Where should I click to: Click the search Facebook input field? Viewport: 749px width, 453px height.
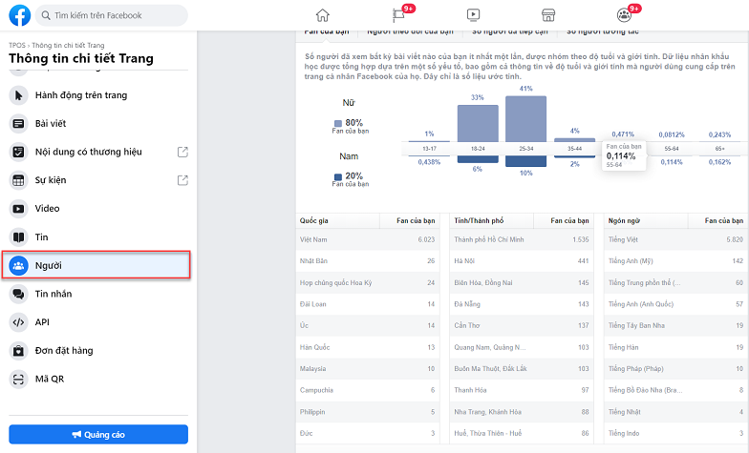111,15
